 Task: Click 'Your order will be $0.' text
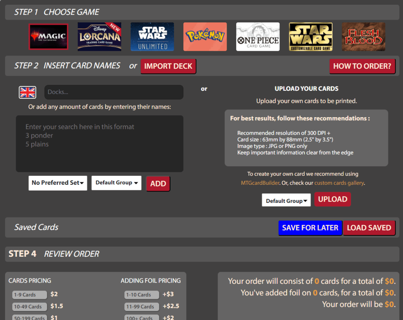tap(359, 304)
